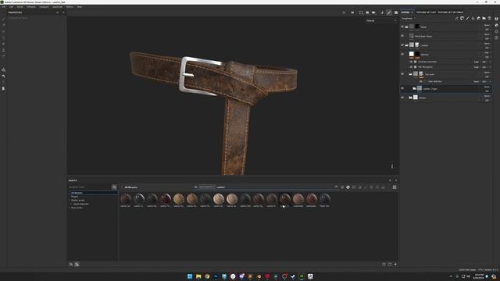Viewport: 500px width, 281px height.
Task: Open the Roughness channel dropdown
Action: (x=408, y=19)
